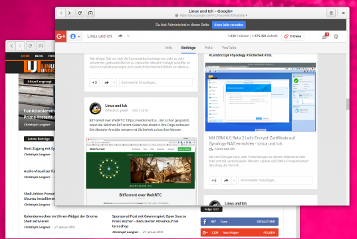This screenshot has height=239, width=357.
Task: Open 'Kalenderwochen im Uhren-Widget' article in rear window
Action: click(x=60, y=218)
